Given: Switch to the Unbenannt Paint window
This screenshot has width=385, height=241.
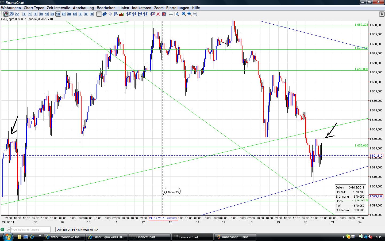Looking at the screenshot, I should click(x=235, y=237).
